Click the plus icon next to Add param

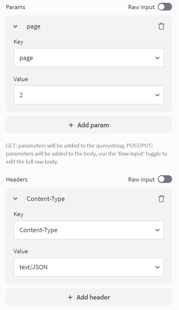71,125
